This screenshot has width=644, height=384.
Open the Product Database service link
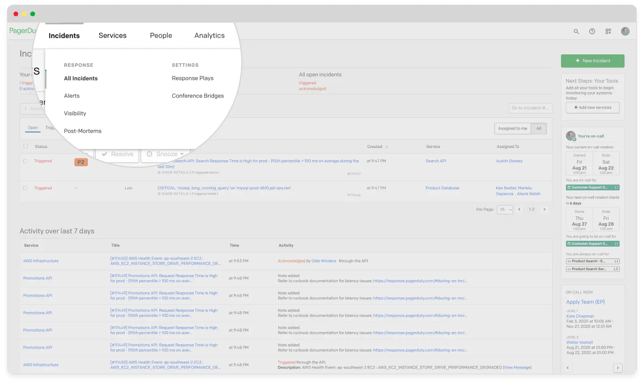[442, 188]
